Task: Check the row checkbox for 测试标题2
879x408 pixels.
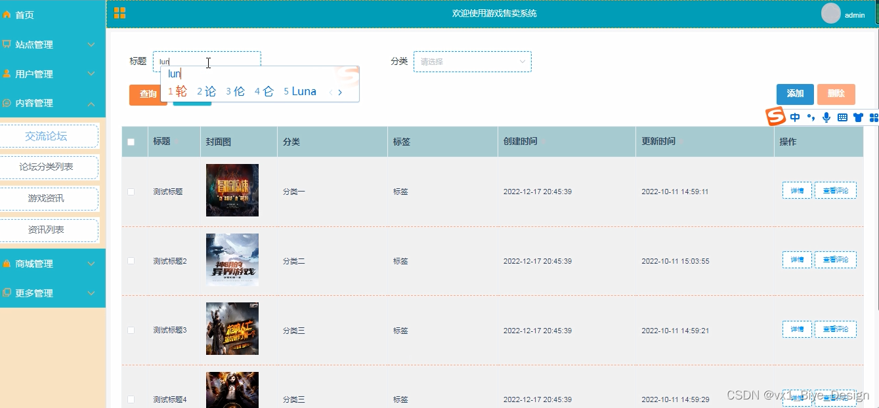Action: click(x=131, y=260)
